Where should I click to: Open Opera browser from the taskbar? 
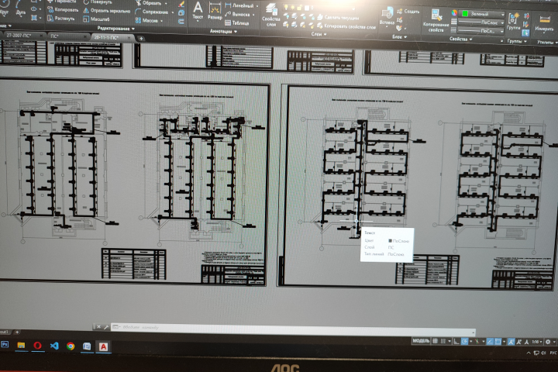pos(38,346)
